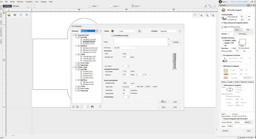Click the zoom-to-fit crosshair icon in view
Screen dimensions: 256x139
[x=195, y=15]
